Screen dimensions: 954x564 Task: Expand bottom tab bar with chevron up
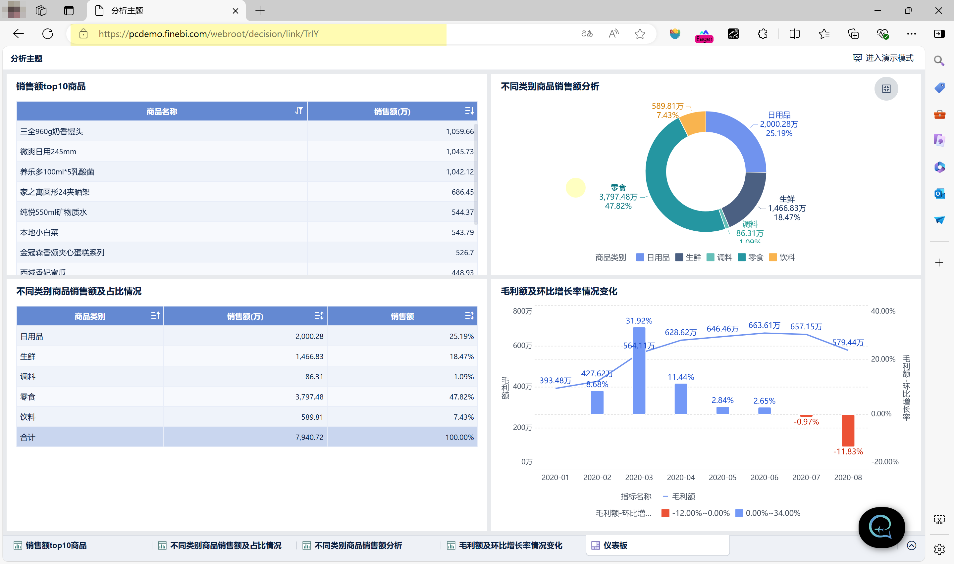pos(911,545)
